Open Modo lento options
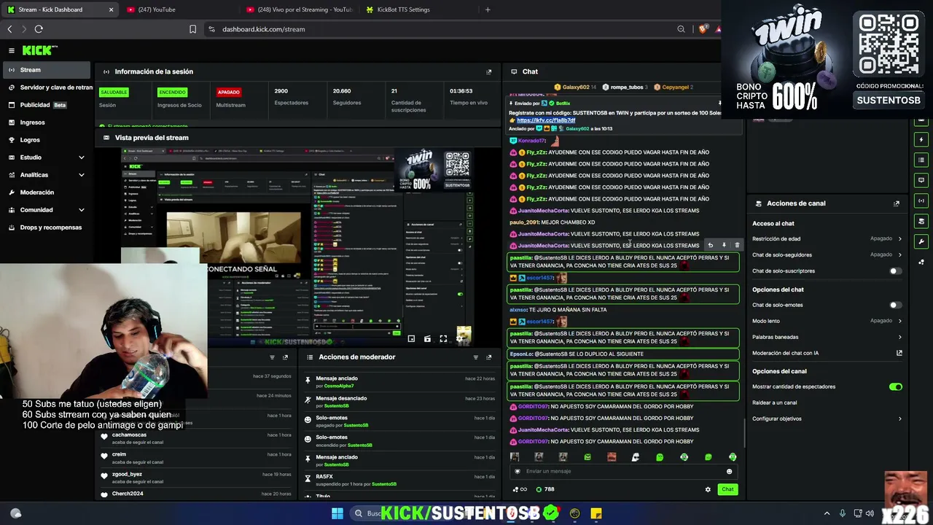The height and width of the screenshot is (525, 933). [827, 321]
